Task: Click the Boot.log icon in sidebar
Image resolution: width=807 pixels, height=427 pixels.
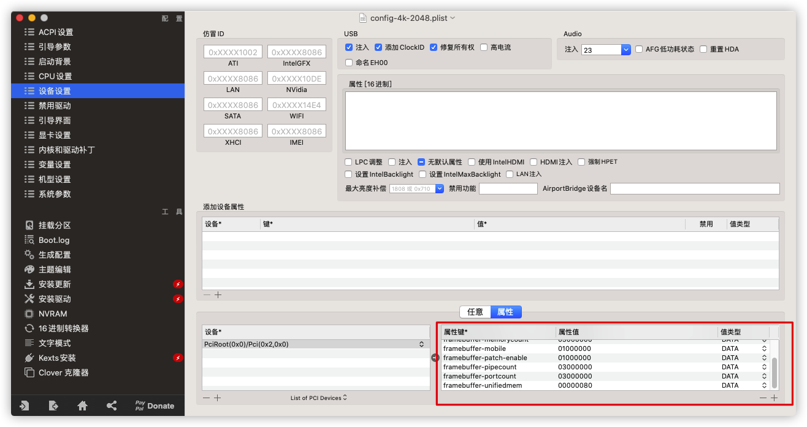Action: pyautogui.click(x=29, y=240)
